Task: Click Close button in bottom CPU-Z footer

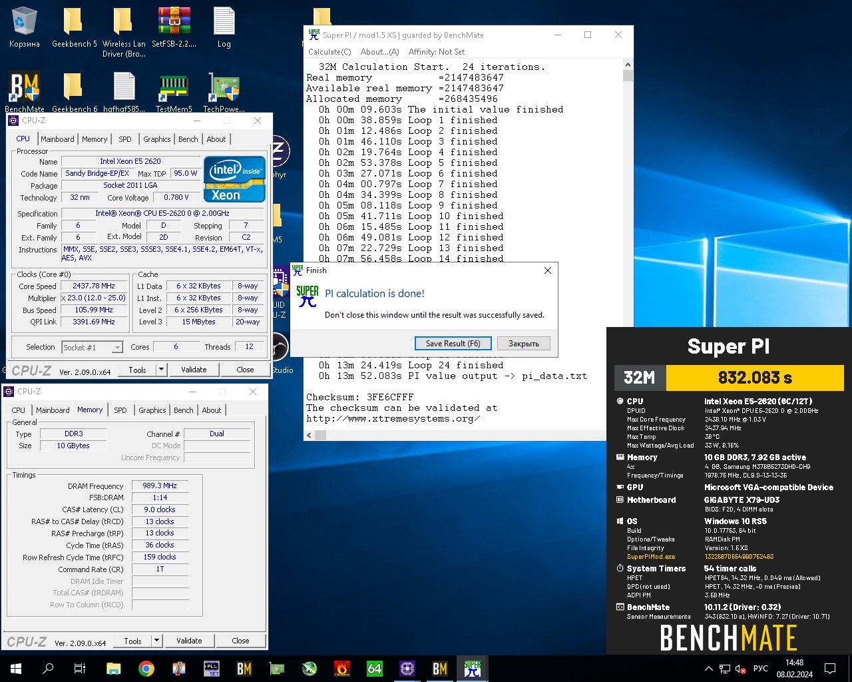Action: click(x=240, y=641)
